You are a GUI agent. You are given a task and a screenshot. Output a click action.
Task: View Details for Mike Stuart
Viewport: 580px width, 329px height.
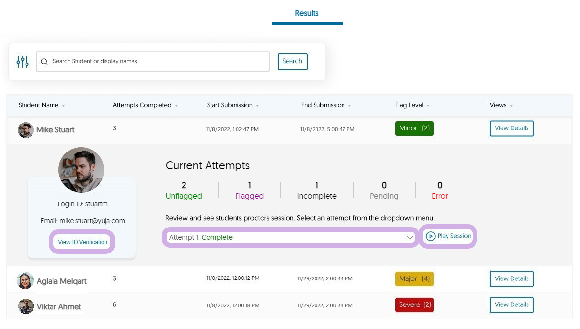[511, 128]
